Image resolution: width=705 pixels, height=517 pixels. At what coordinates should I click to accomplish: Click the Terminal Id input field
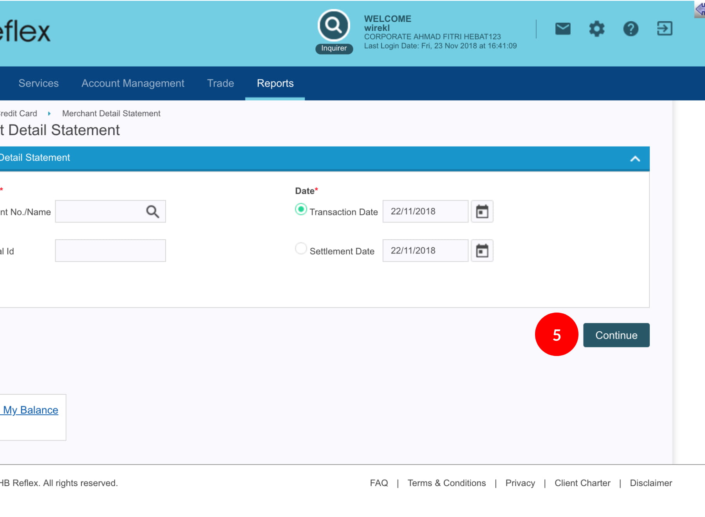pos(110,251)
